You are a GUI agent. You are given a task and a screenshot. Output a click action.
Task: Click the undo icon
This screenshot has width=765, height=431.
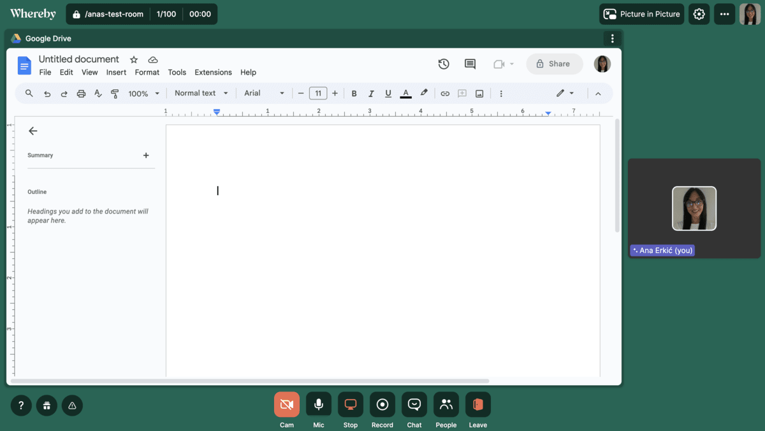click(x=47, y=93)
